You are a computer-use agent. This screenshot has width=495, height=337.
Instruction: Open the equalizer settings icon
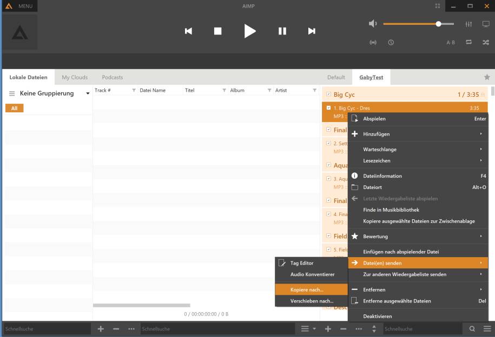tap(468, 24)
